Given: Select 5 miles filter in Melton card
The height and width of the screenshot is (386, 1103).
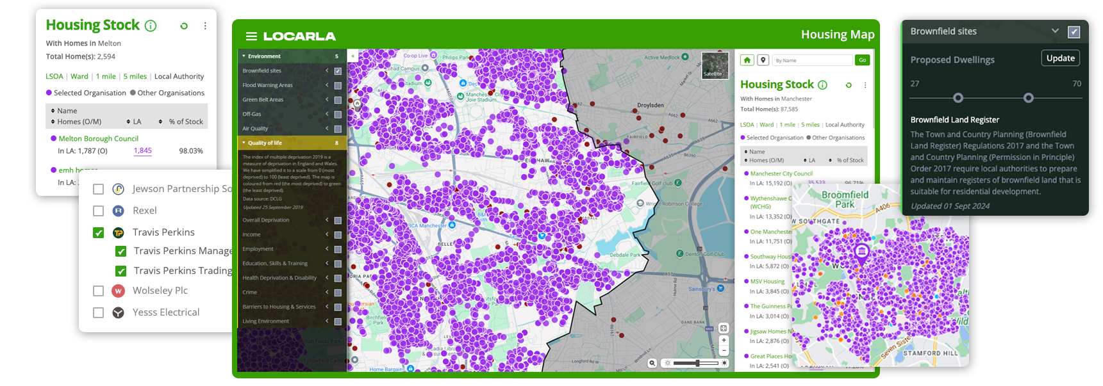Looking at the screenshot, I should tap(135, 76).
